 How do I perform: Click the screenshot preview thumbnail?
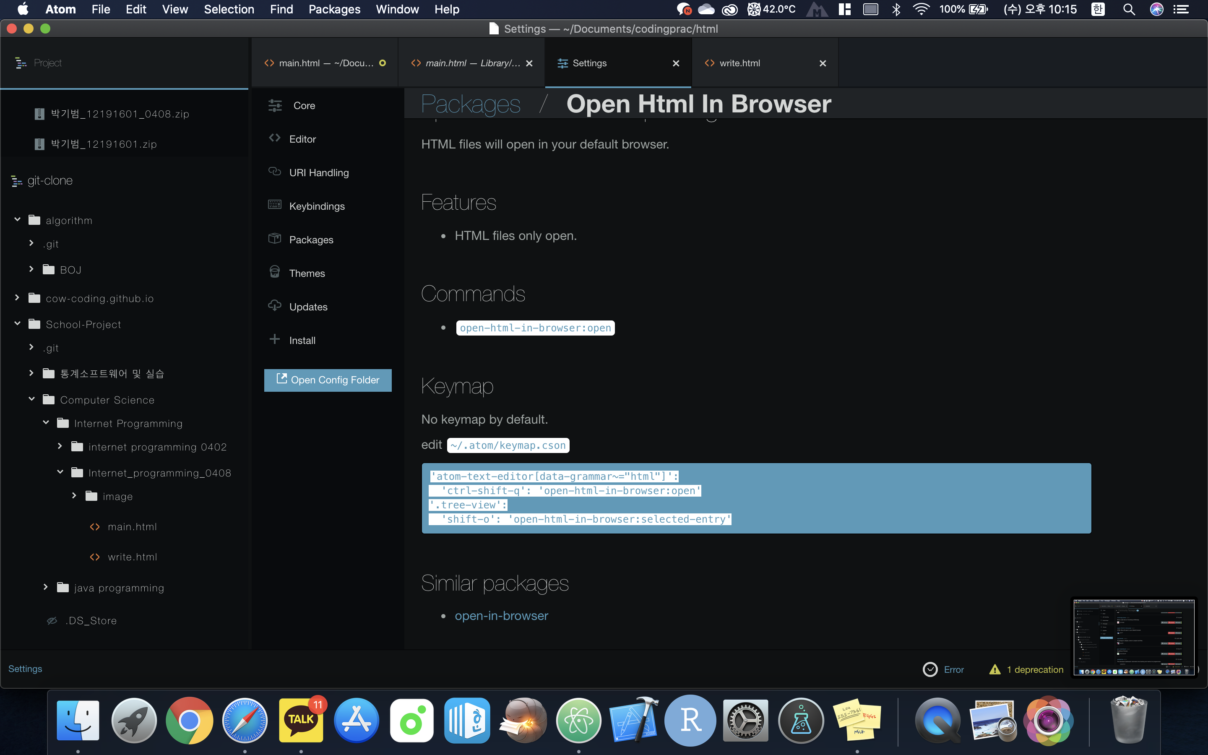click(1134, 637)
